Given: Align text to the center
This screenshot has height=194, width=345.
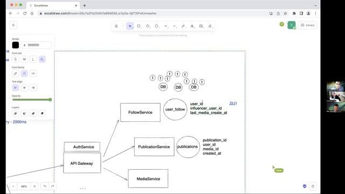Looking at the screenshot, I should click(24, 87).
